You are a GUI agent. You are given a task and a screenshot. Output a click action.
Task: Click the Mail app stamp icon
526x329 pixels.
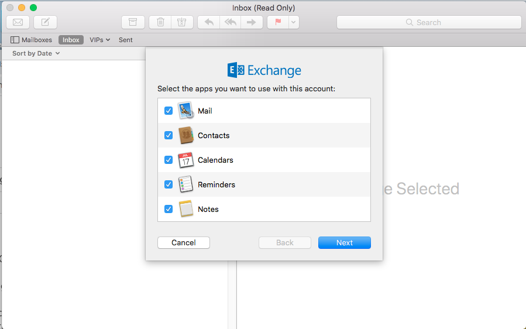coord(186,111)
